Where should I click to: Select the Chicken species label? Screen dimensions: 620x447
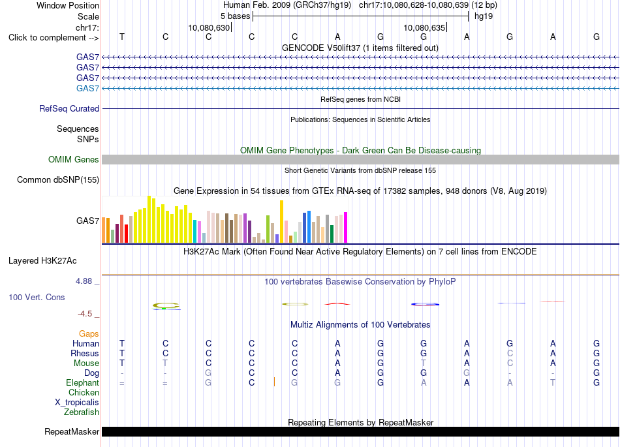pos(84,392)
